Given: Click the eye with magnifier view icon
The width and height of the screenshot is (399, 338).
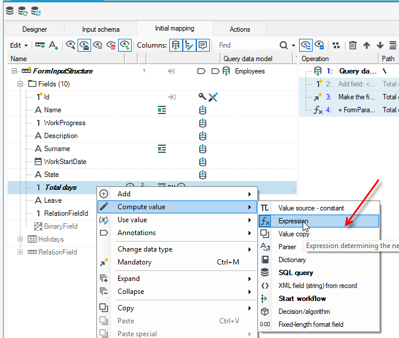Looking at the screenshot, I should pos(71,45).
